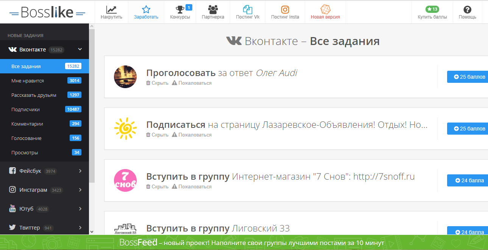This screenshot has width=488, height=250.
Task: Collapse the Вконтакте section chevron
Action: click(80, 50)
